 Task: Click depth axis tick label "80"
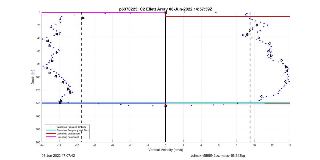pyautogui.click(x=38, y=64)
